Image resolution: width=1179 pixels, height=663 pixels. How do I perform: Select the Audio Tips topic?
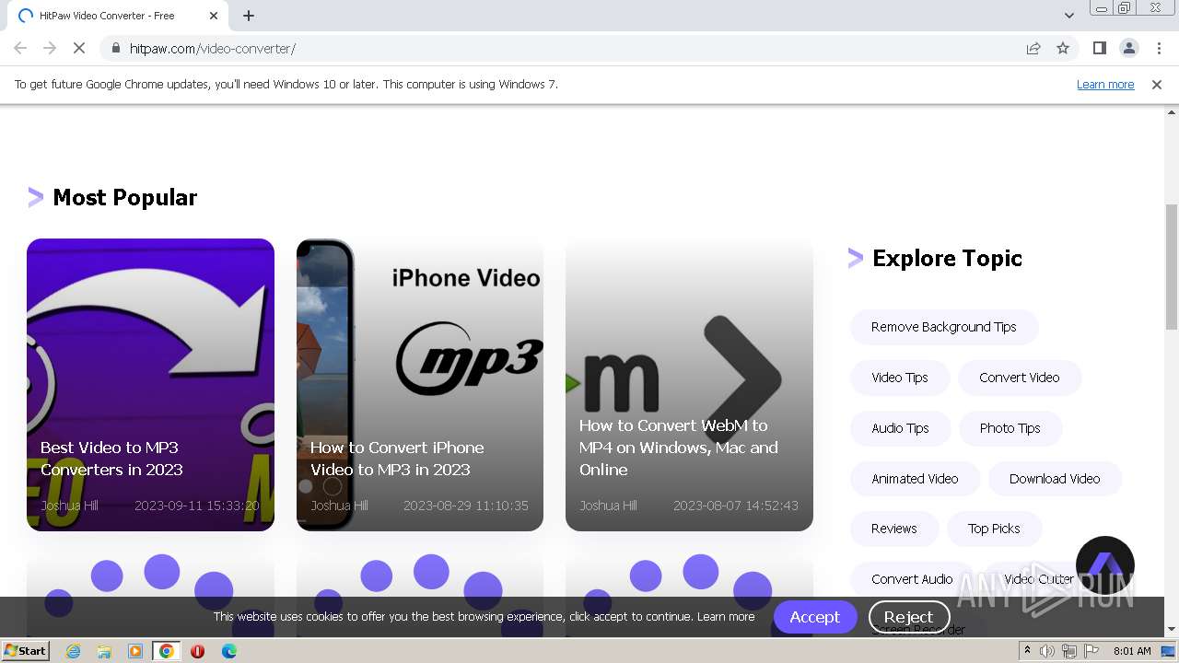(900, 428)
